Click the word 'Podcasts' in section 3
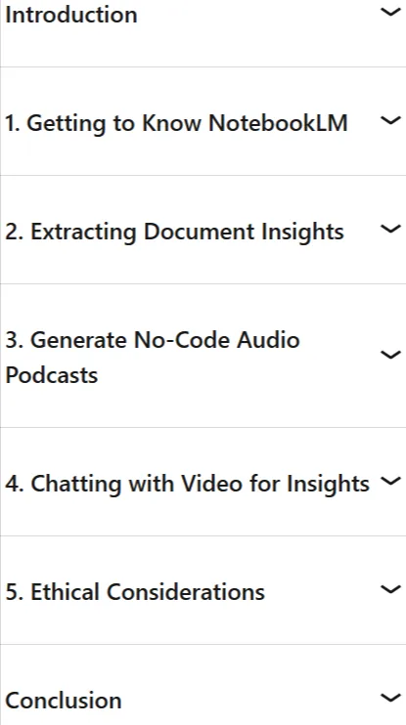The width and height of the screenshot is (406, 725). tap(52, 374)
